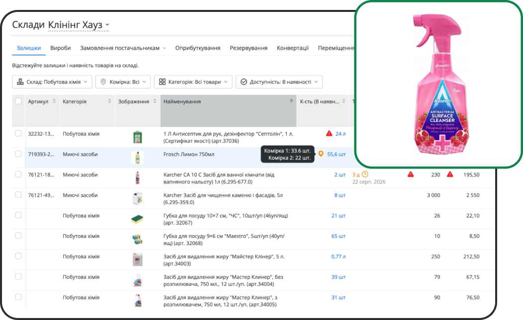
Task: Open the 10×7 sponge thumbnail
Action: click(x=137, y=219)
